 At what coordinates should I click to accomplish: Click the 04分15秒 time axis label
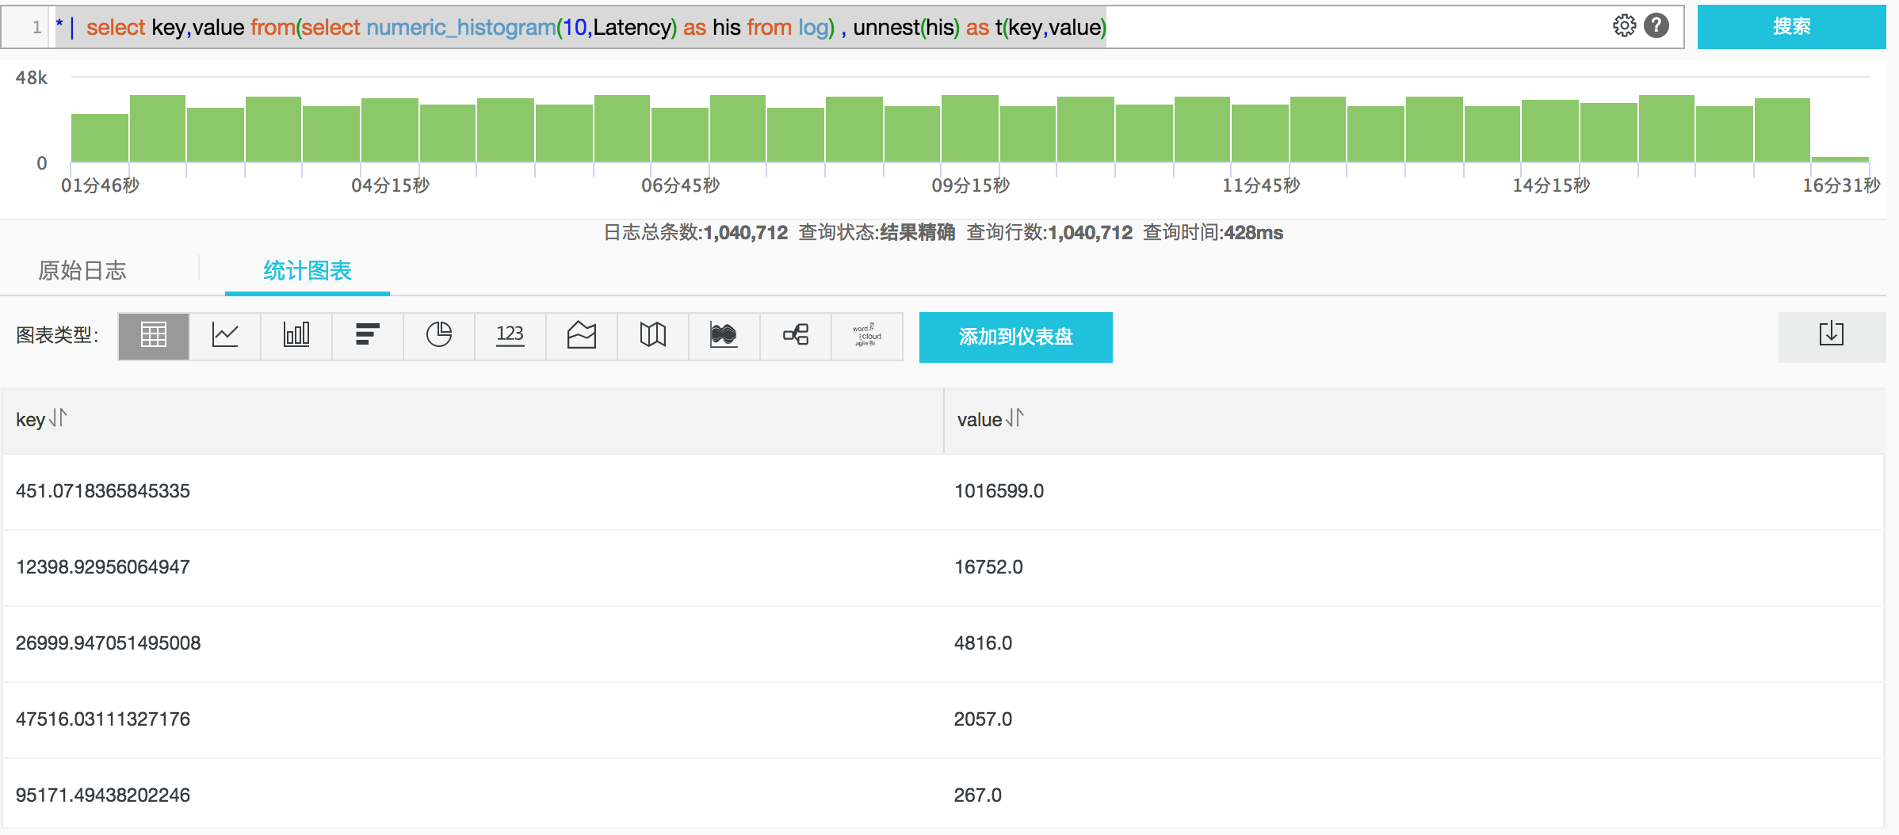point(390,185)
